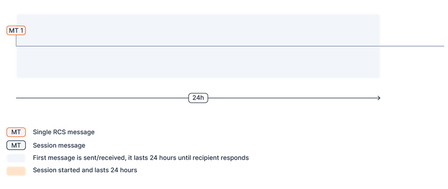
Task: Click the vertical connector below MT 1
Action: pos(16,40)
